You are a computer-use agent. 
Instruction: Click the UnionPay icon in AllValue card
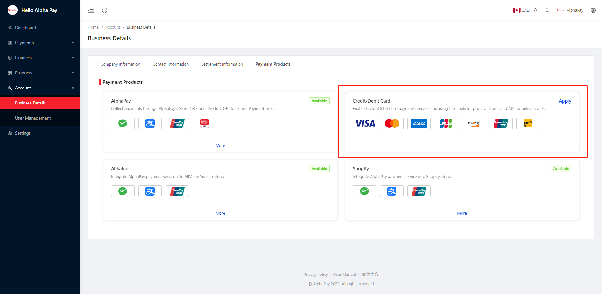click(x=177, y=191)
